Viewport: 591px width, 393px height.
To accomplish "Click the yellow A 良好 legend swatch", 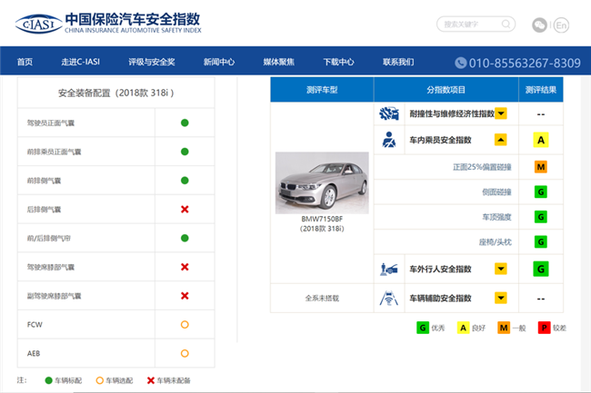I will [463, 328].
